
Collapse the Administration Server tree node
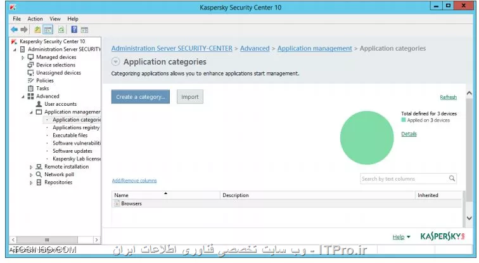tap(15, 49)
